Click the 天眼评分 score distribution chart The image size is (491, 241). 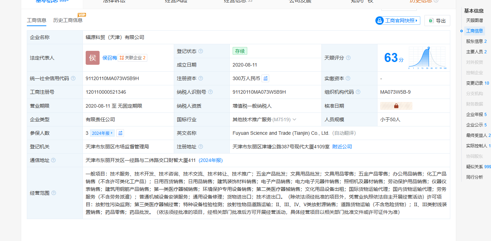coord(427,58)
